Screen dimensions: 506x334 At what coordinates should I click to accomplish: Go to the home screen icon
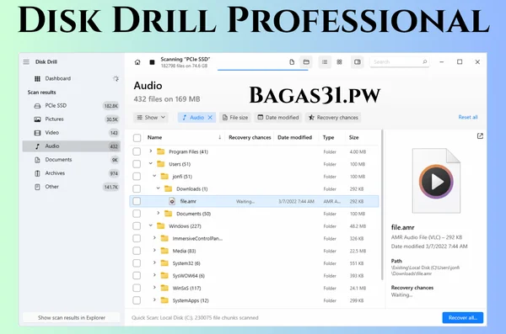137,62
